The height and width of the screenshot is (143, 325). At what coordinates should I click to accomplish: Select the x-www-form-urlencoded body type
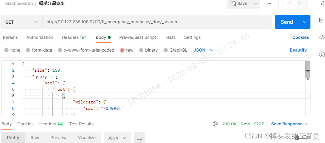86,50
